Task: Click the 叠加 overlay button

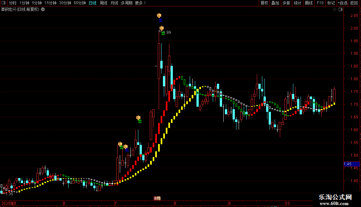Action: 275,3
